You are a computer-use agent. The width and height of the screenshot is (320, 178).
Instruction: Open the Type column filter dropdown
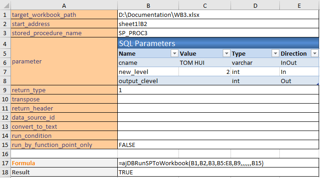275,53
